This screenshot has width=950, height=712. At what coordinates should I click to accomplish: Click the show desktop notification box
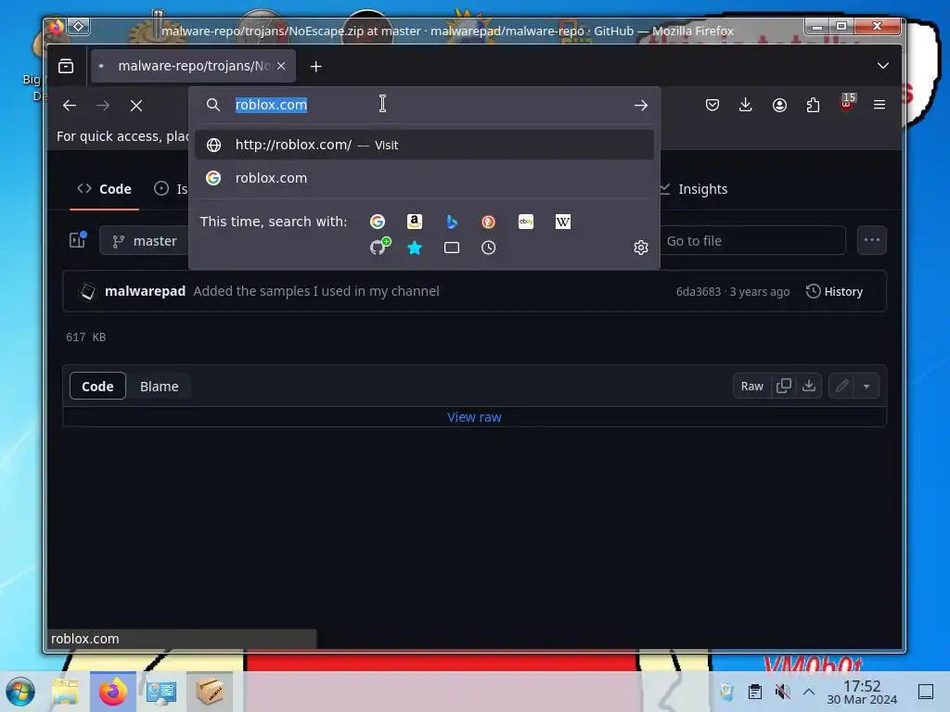click(926, 692)
